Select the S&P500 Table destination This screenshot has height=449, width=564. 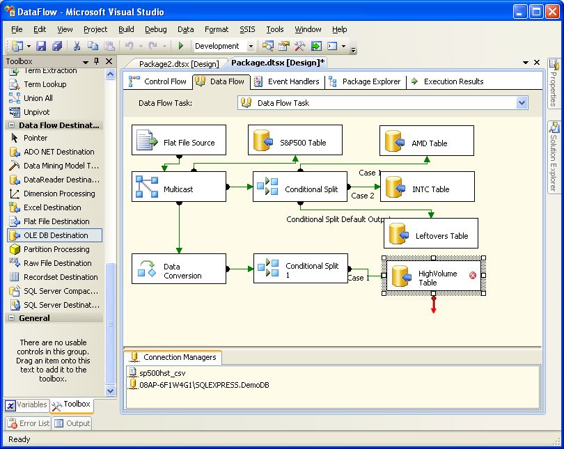coord(295,140)
